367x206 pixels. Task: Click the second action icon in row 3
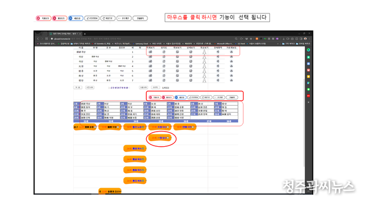coord(164,61)
